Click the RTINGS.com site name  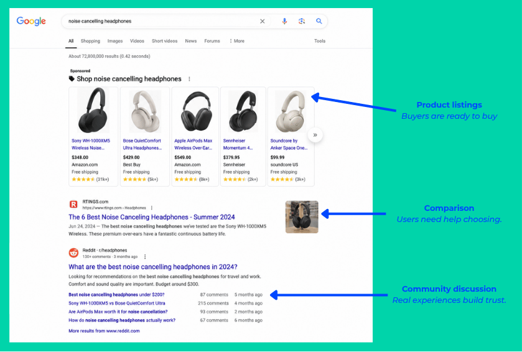coord(95,201)
